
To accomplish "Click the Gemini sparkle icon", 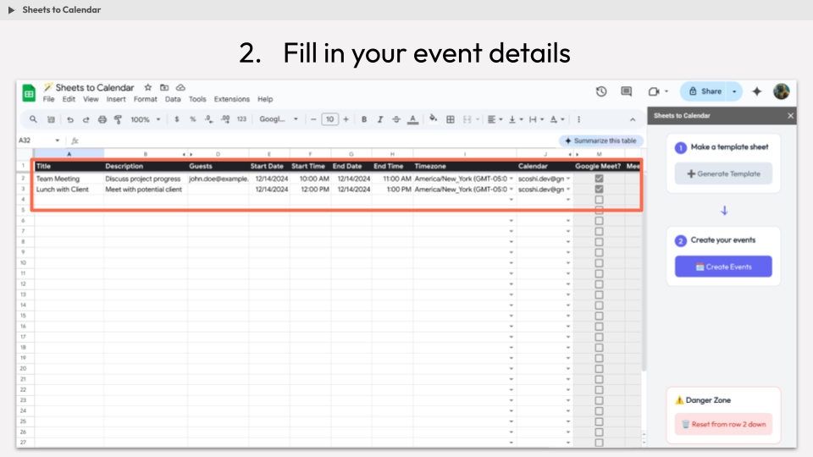I will point(757,91).
